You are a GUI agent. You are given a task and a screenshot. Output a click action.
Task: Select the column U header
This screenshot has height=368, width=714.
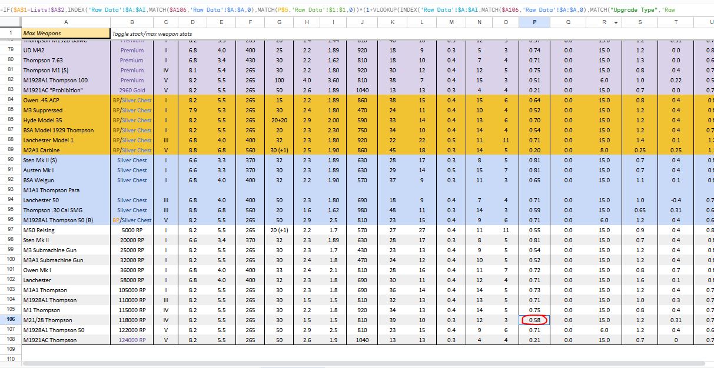click(710, 22)
